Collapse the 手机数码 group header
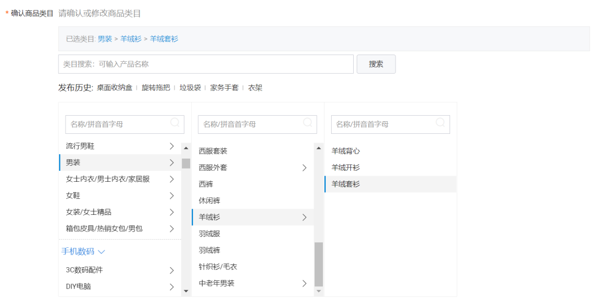 pyautogui.click(x=83, y=251)
